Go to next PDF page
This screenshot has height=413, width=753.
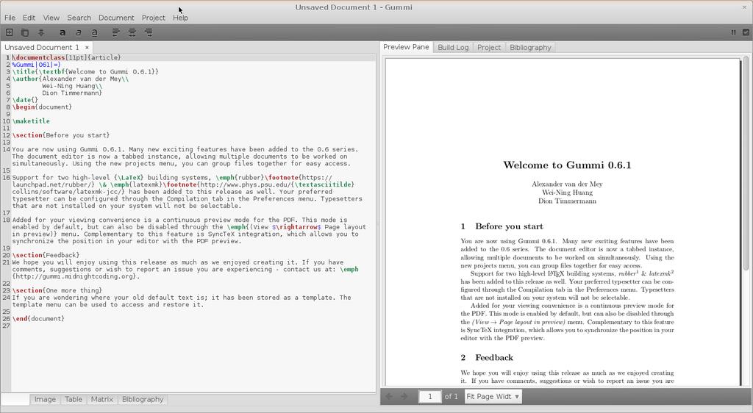404,396
